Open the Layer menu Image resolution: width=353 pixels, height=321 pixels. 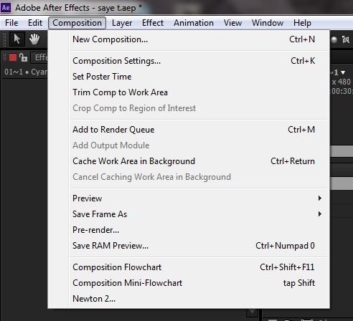click(x=122, y=23)
